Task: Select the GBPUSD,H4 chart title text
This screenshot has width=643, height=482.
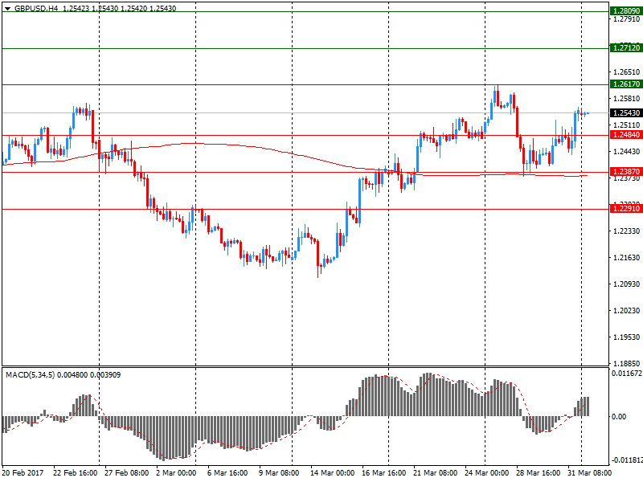Action: (36, 8)
